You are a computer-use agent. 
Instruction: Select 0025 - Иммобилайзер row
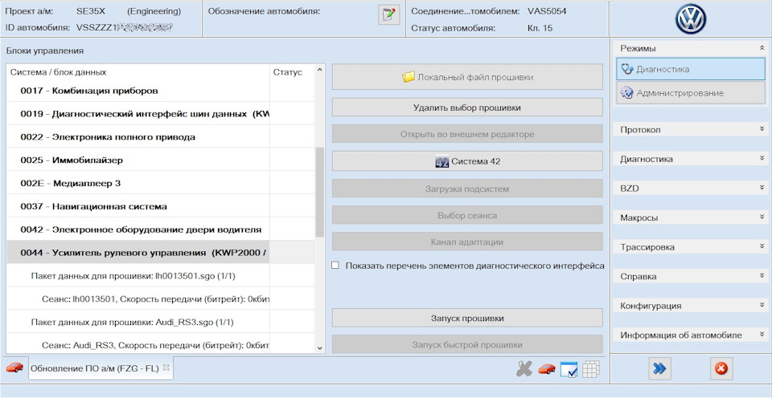(161, 160)
